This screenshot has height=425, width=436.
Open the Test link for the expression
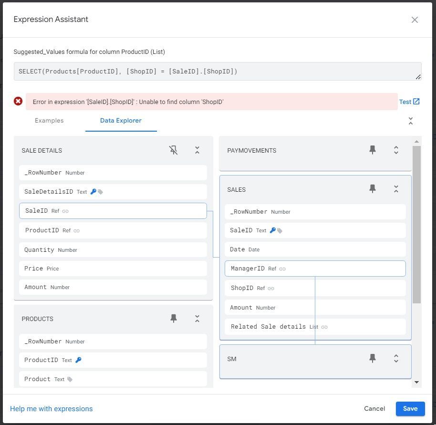(x=405, y=102)
